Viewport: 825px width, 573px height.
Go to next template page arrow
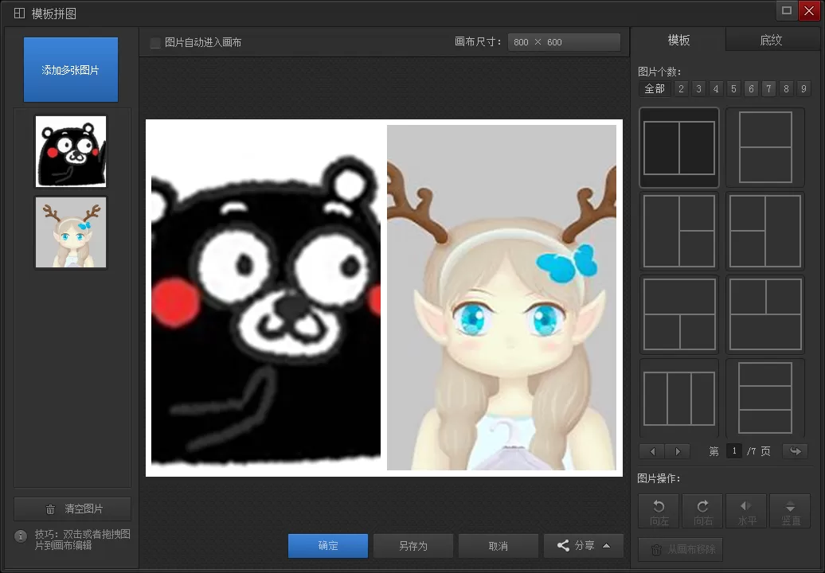pyautogui.click(x=678, y=451)
